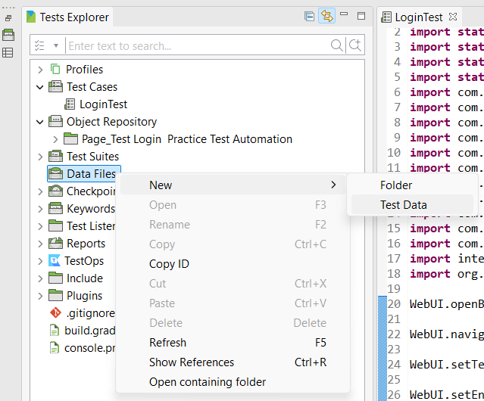Click the Checkpoints gauge icon
Screen dimensions: 484x401
click(x=55, y=191)
